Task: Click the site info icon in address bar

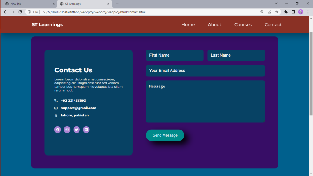Action: 29,12
